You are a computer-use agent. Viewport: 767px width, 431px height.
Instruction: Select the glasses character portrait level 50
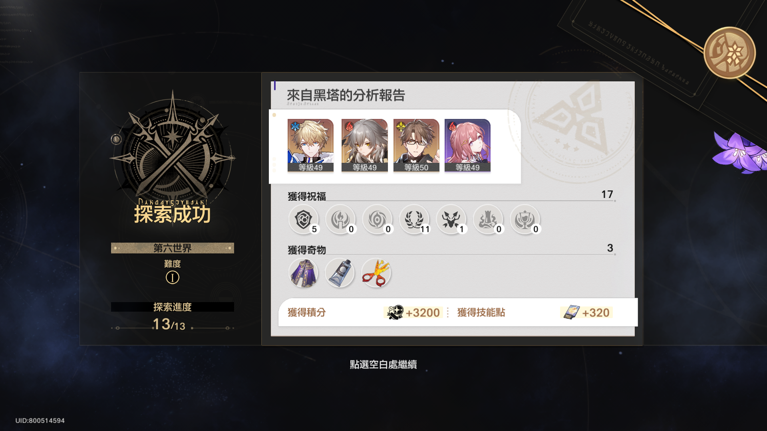[416, 146]
